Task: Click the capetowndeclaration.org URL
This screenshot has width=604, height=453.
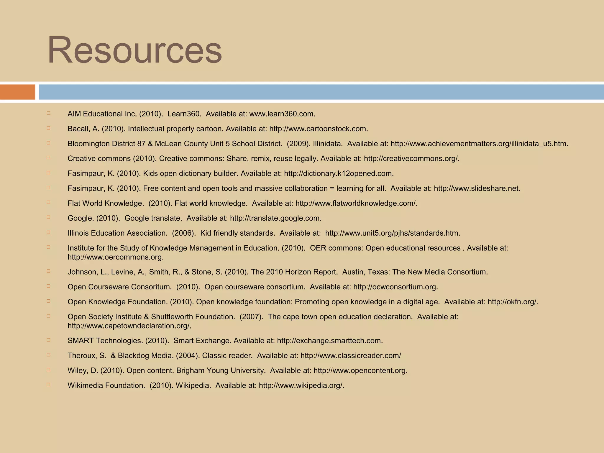Action: (129, 326)
